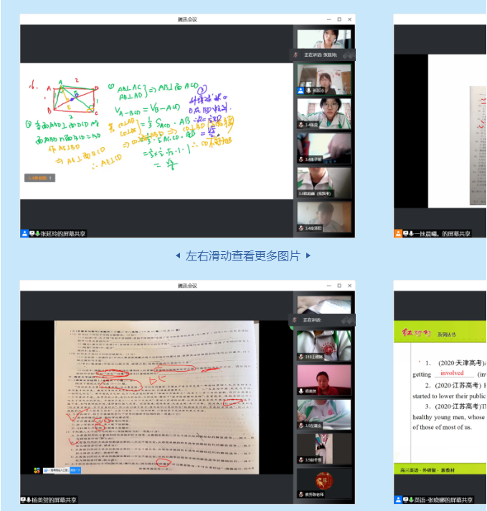
Task: Toggle the muted mic on the 袁克勤老师 tile
Action: point(301,494)
